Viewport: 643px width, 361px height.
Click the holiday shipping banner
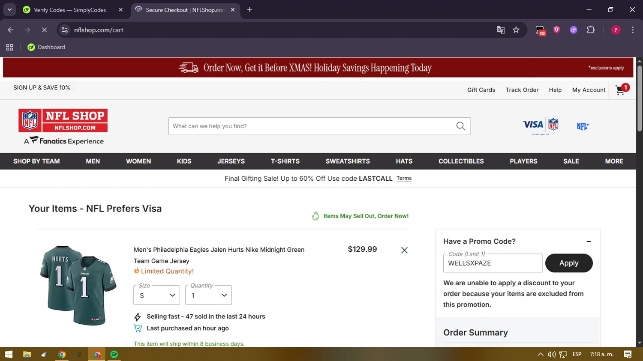click(318, 68)
